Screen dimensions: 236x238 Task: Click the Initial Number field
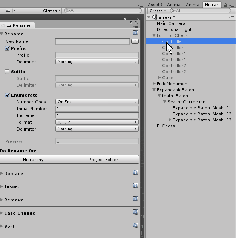point(97,109)
